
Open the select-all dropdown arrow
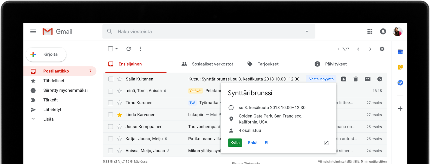pyautogui.click(x=117, y=49)
